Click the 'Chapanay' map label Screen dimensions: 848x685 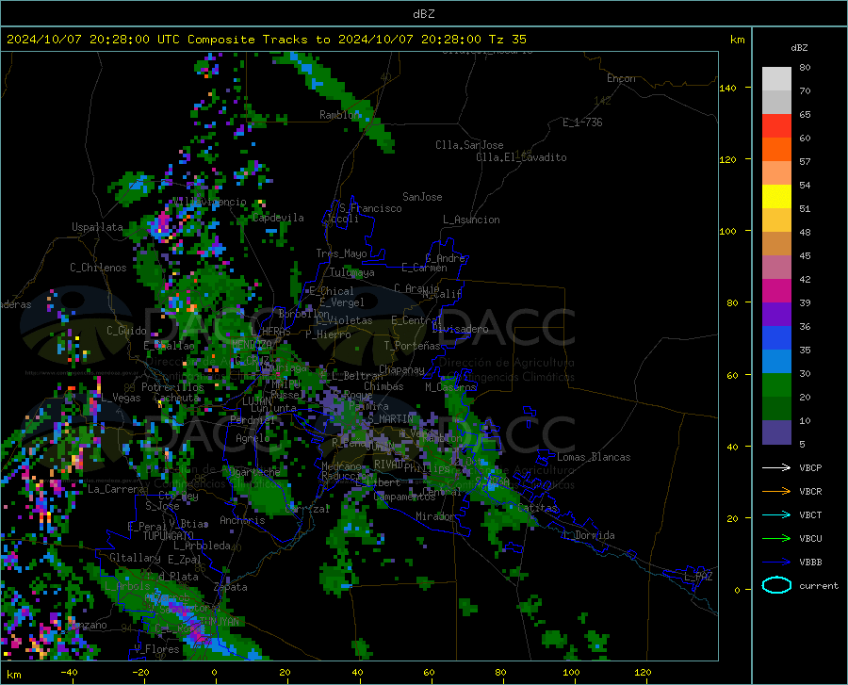(x=401, y=369)
